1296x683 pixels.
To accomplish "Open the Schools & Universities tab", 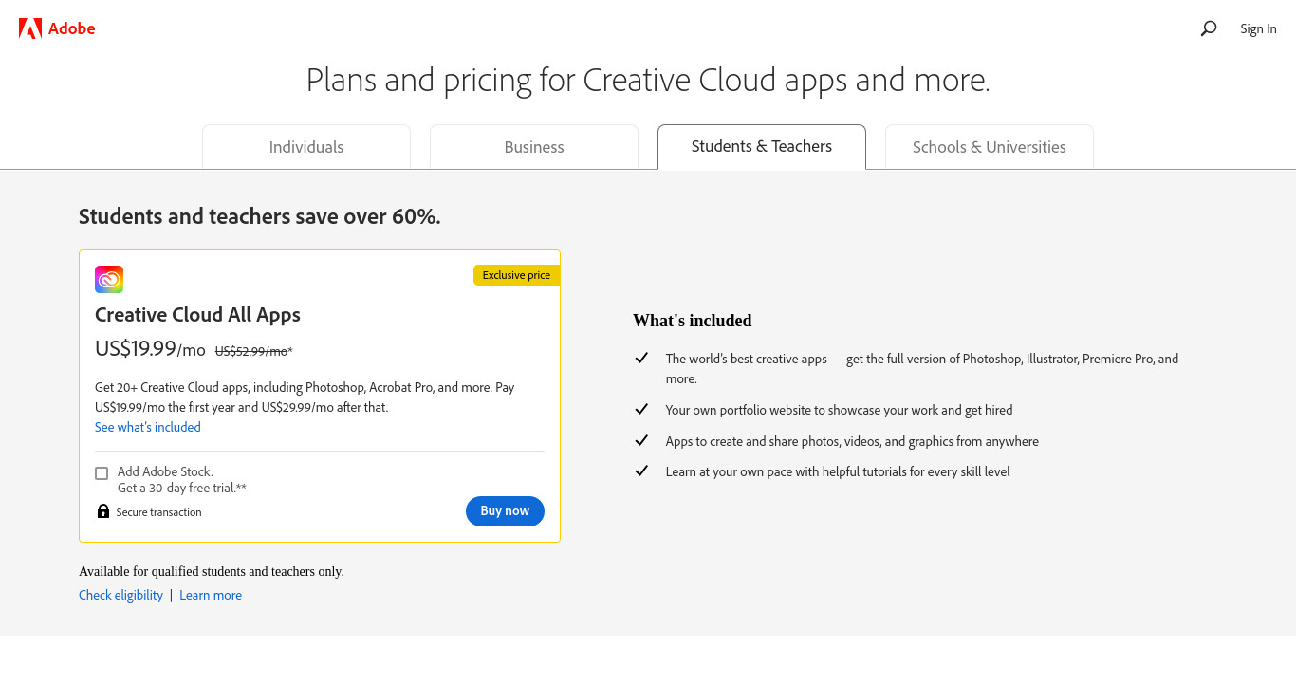I will tap(990, 147).
